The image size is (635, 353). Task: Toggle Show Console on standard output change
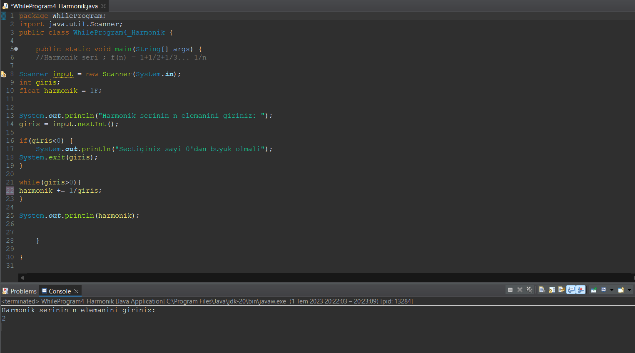click(571, 290)
